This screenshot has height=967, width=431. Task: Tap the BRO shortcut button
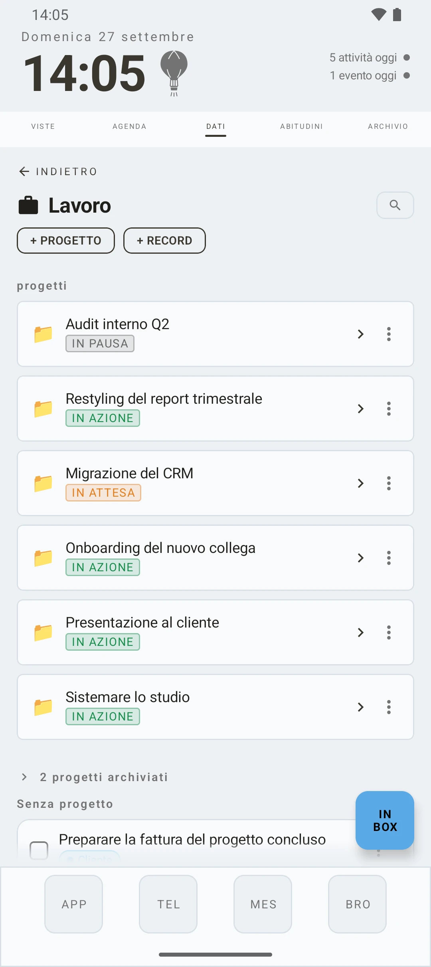[x=358, y=904]
